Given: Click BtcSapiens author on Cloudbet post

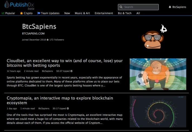Looking at the screenshot, I should coord(47,71).
